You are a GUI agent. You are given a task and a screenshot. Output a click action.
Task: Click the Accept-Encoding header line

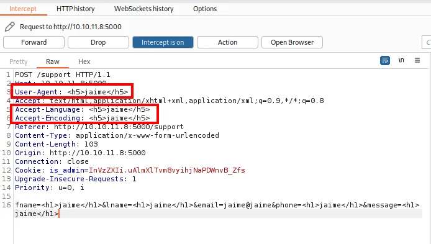[x=83, y=118]
